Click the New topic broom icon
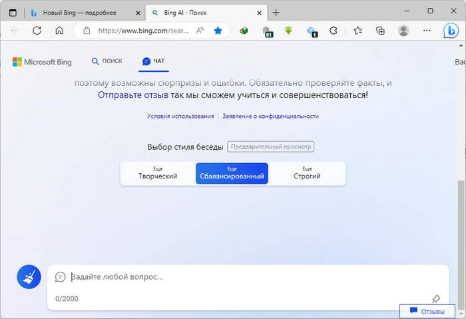The image size is (466, 319). point(29,276)
